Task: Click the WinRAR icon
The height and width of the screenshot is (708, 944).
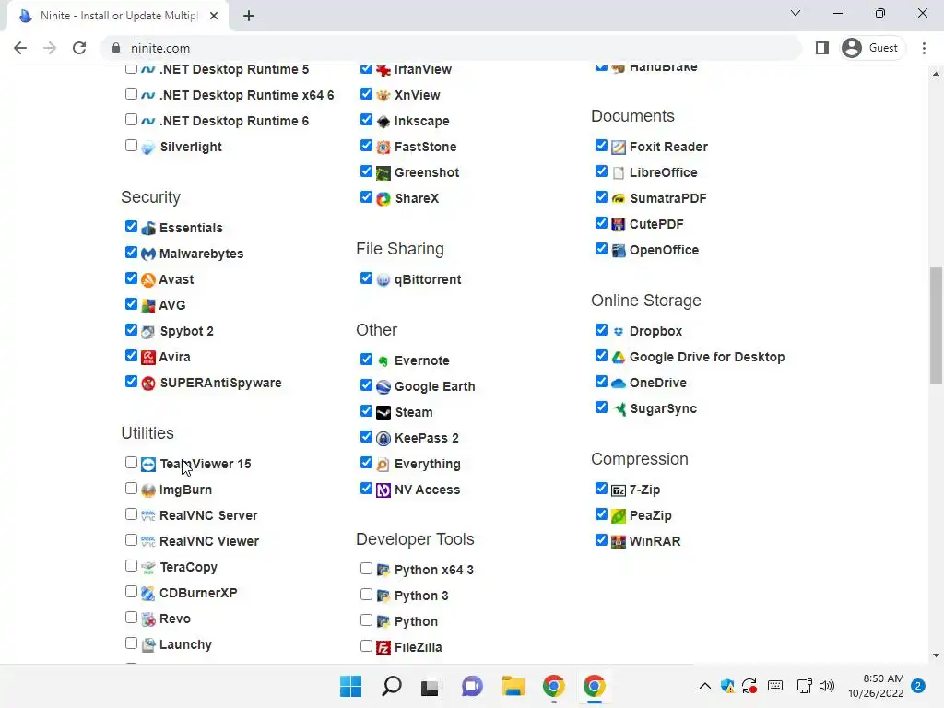Action: coord(619,541)
